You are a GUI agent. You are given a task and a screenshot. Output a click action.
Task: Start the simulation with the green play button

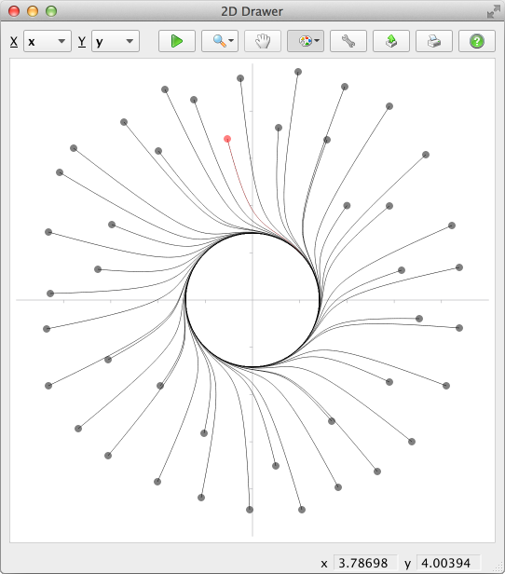tap(177, 41)
